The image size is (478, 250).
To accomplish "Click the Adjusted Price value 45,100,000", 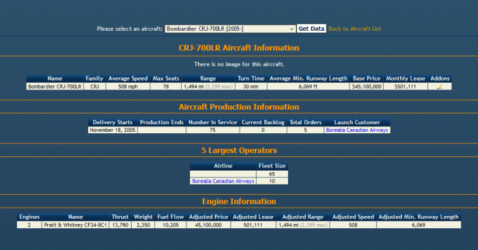I will pos(208,225).
